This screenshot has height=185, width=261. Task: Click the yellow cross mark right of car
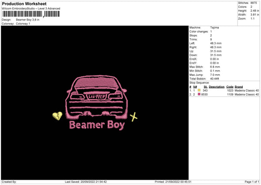click(x=134, y=116)
